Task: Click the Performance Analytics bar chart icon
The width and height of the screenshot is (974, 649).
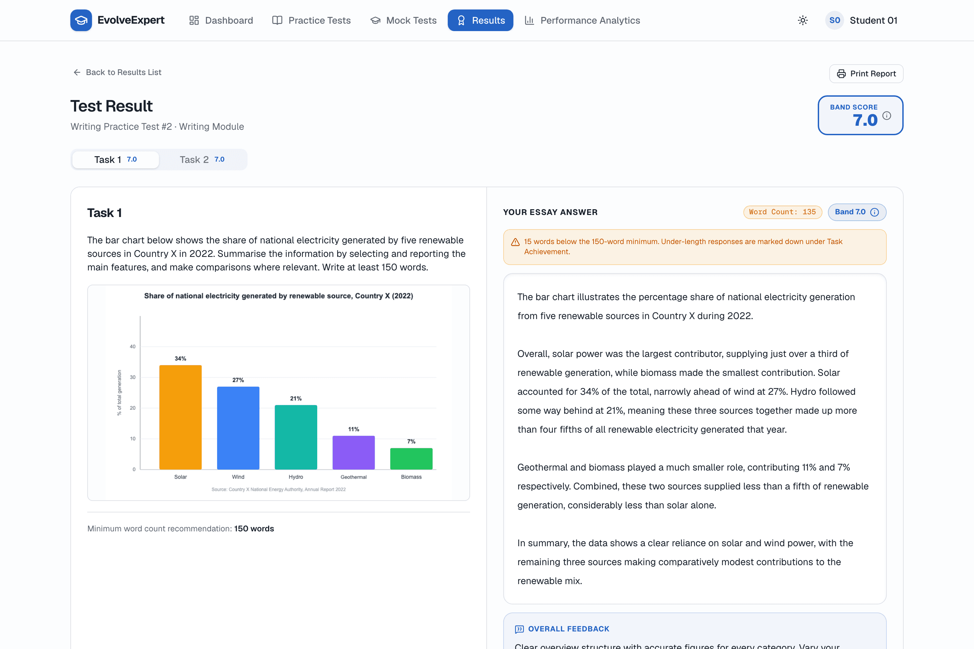Action: click(529, 20)
